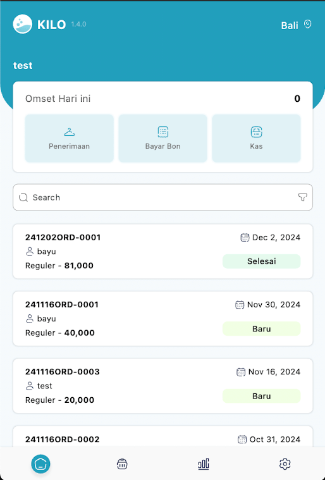Click the Baru badge on order 241116ORD-0003
The height and width of the screenshot is (480, 325).
pyautogui.click(x=262, y=396)
